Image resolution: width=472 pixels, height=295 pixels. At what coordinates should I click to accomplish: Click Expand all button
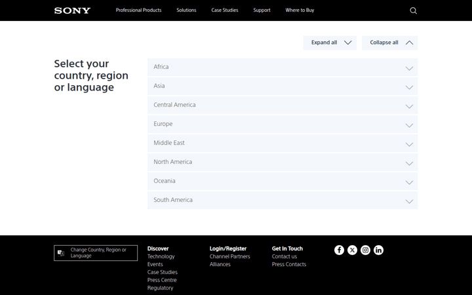point(330,43)
